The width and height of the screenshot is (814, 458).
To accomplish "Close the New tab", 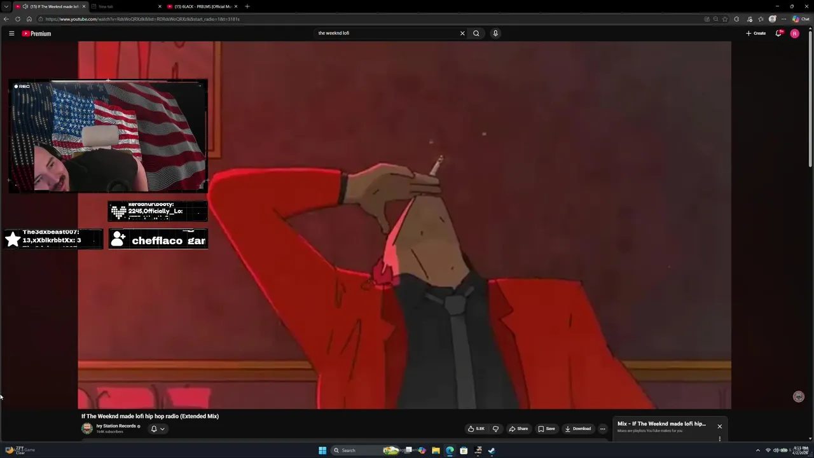I will [160, 6].
